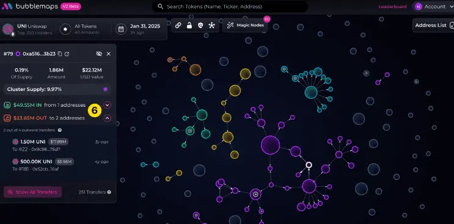Screen dimensions: 454x224
Task: Close the address details panel
Action: (x=109, y=54)
